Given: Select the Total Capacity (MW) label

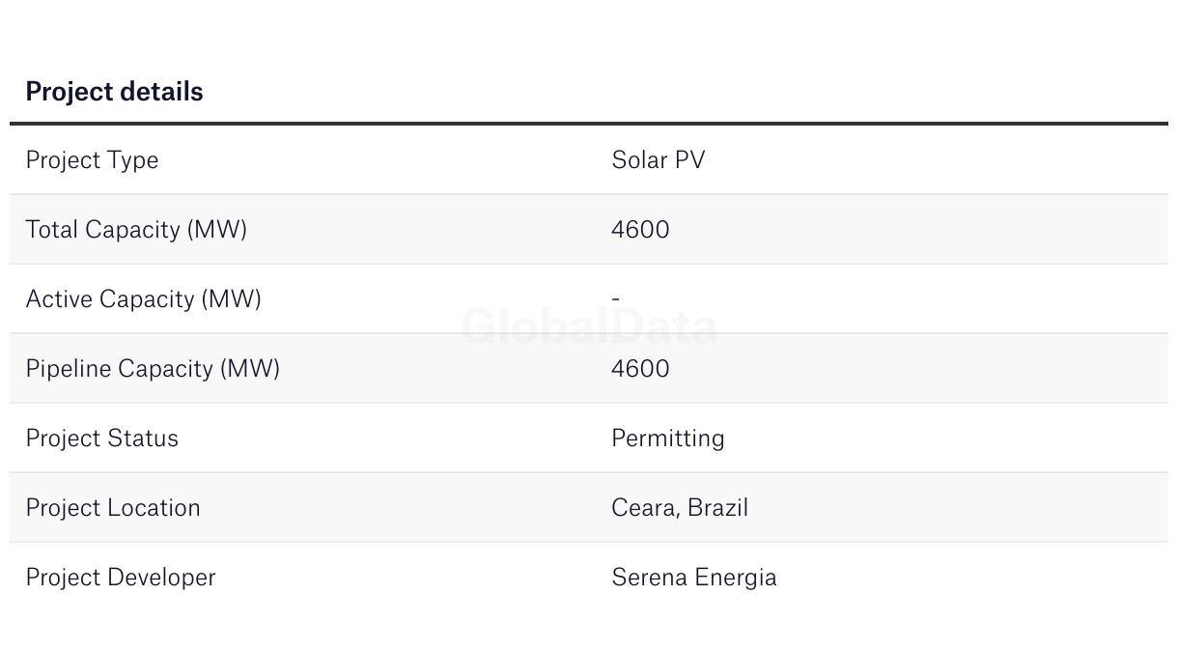Looking at the screenshot, I should (x=136, y=230).
